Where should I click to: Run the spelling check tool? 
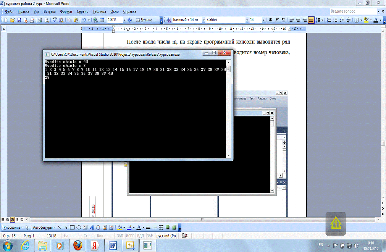(x=55, y=20)
